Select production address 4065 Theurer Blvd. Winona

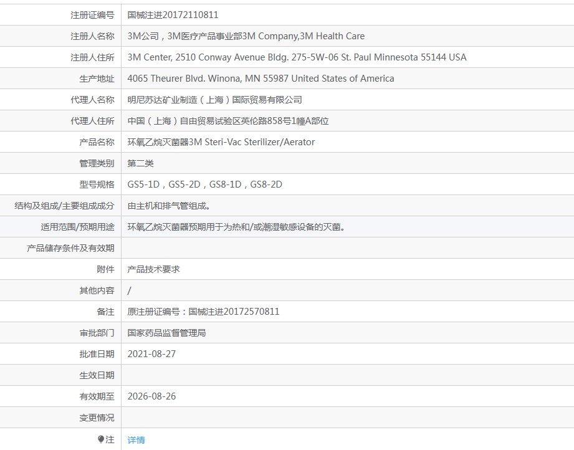(x=184, y=79)
